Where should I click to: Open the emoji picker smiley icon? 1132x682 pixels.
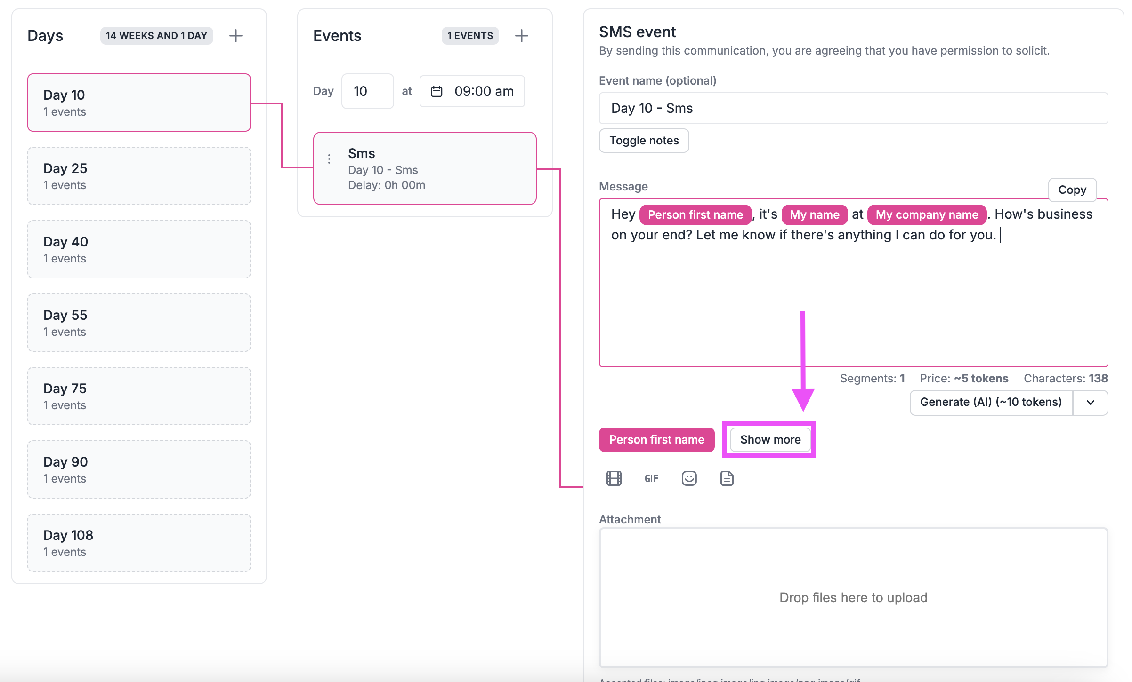click(689, 478)
